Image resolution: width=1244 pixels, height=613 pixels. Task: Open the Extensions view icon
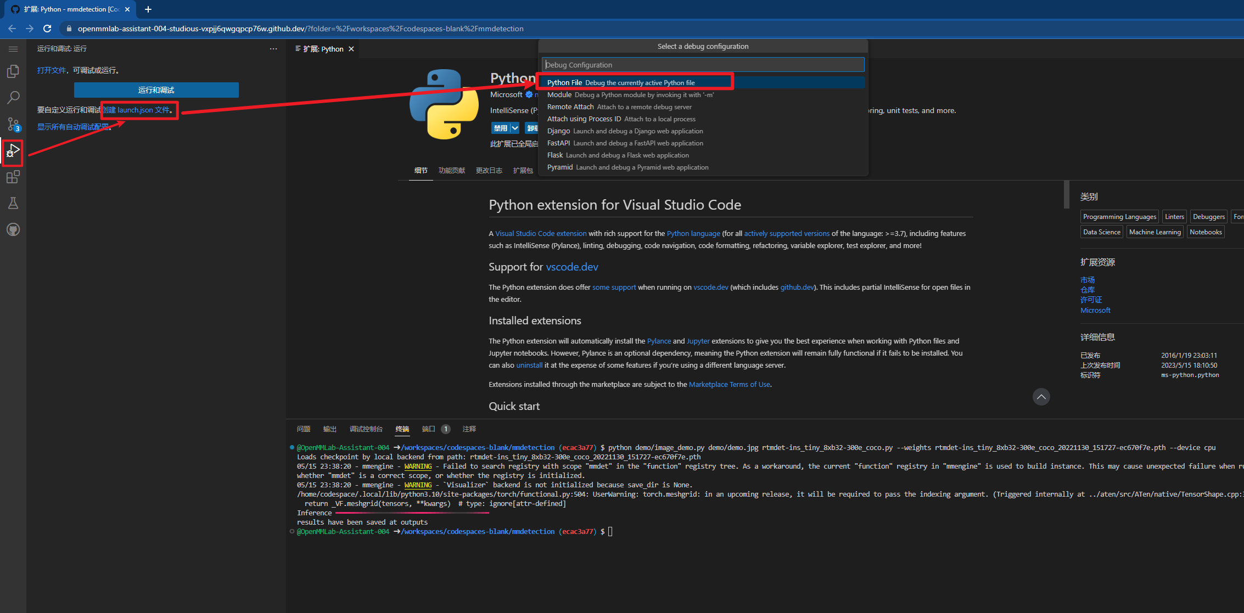[x=13, y=177]
